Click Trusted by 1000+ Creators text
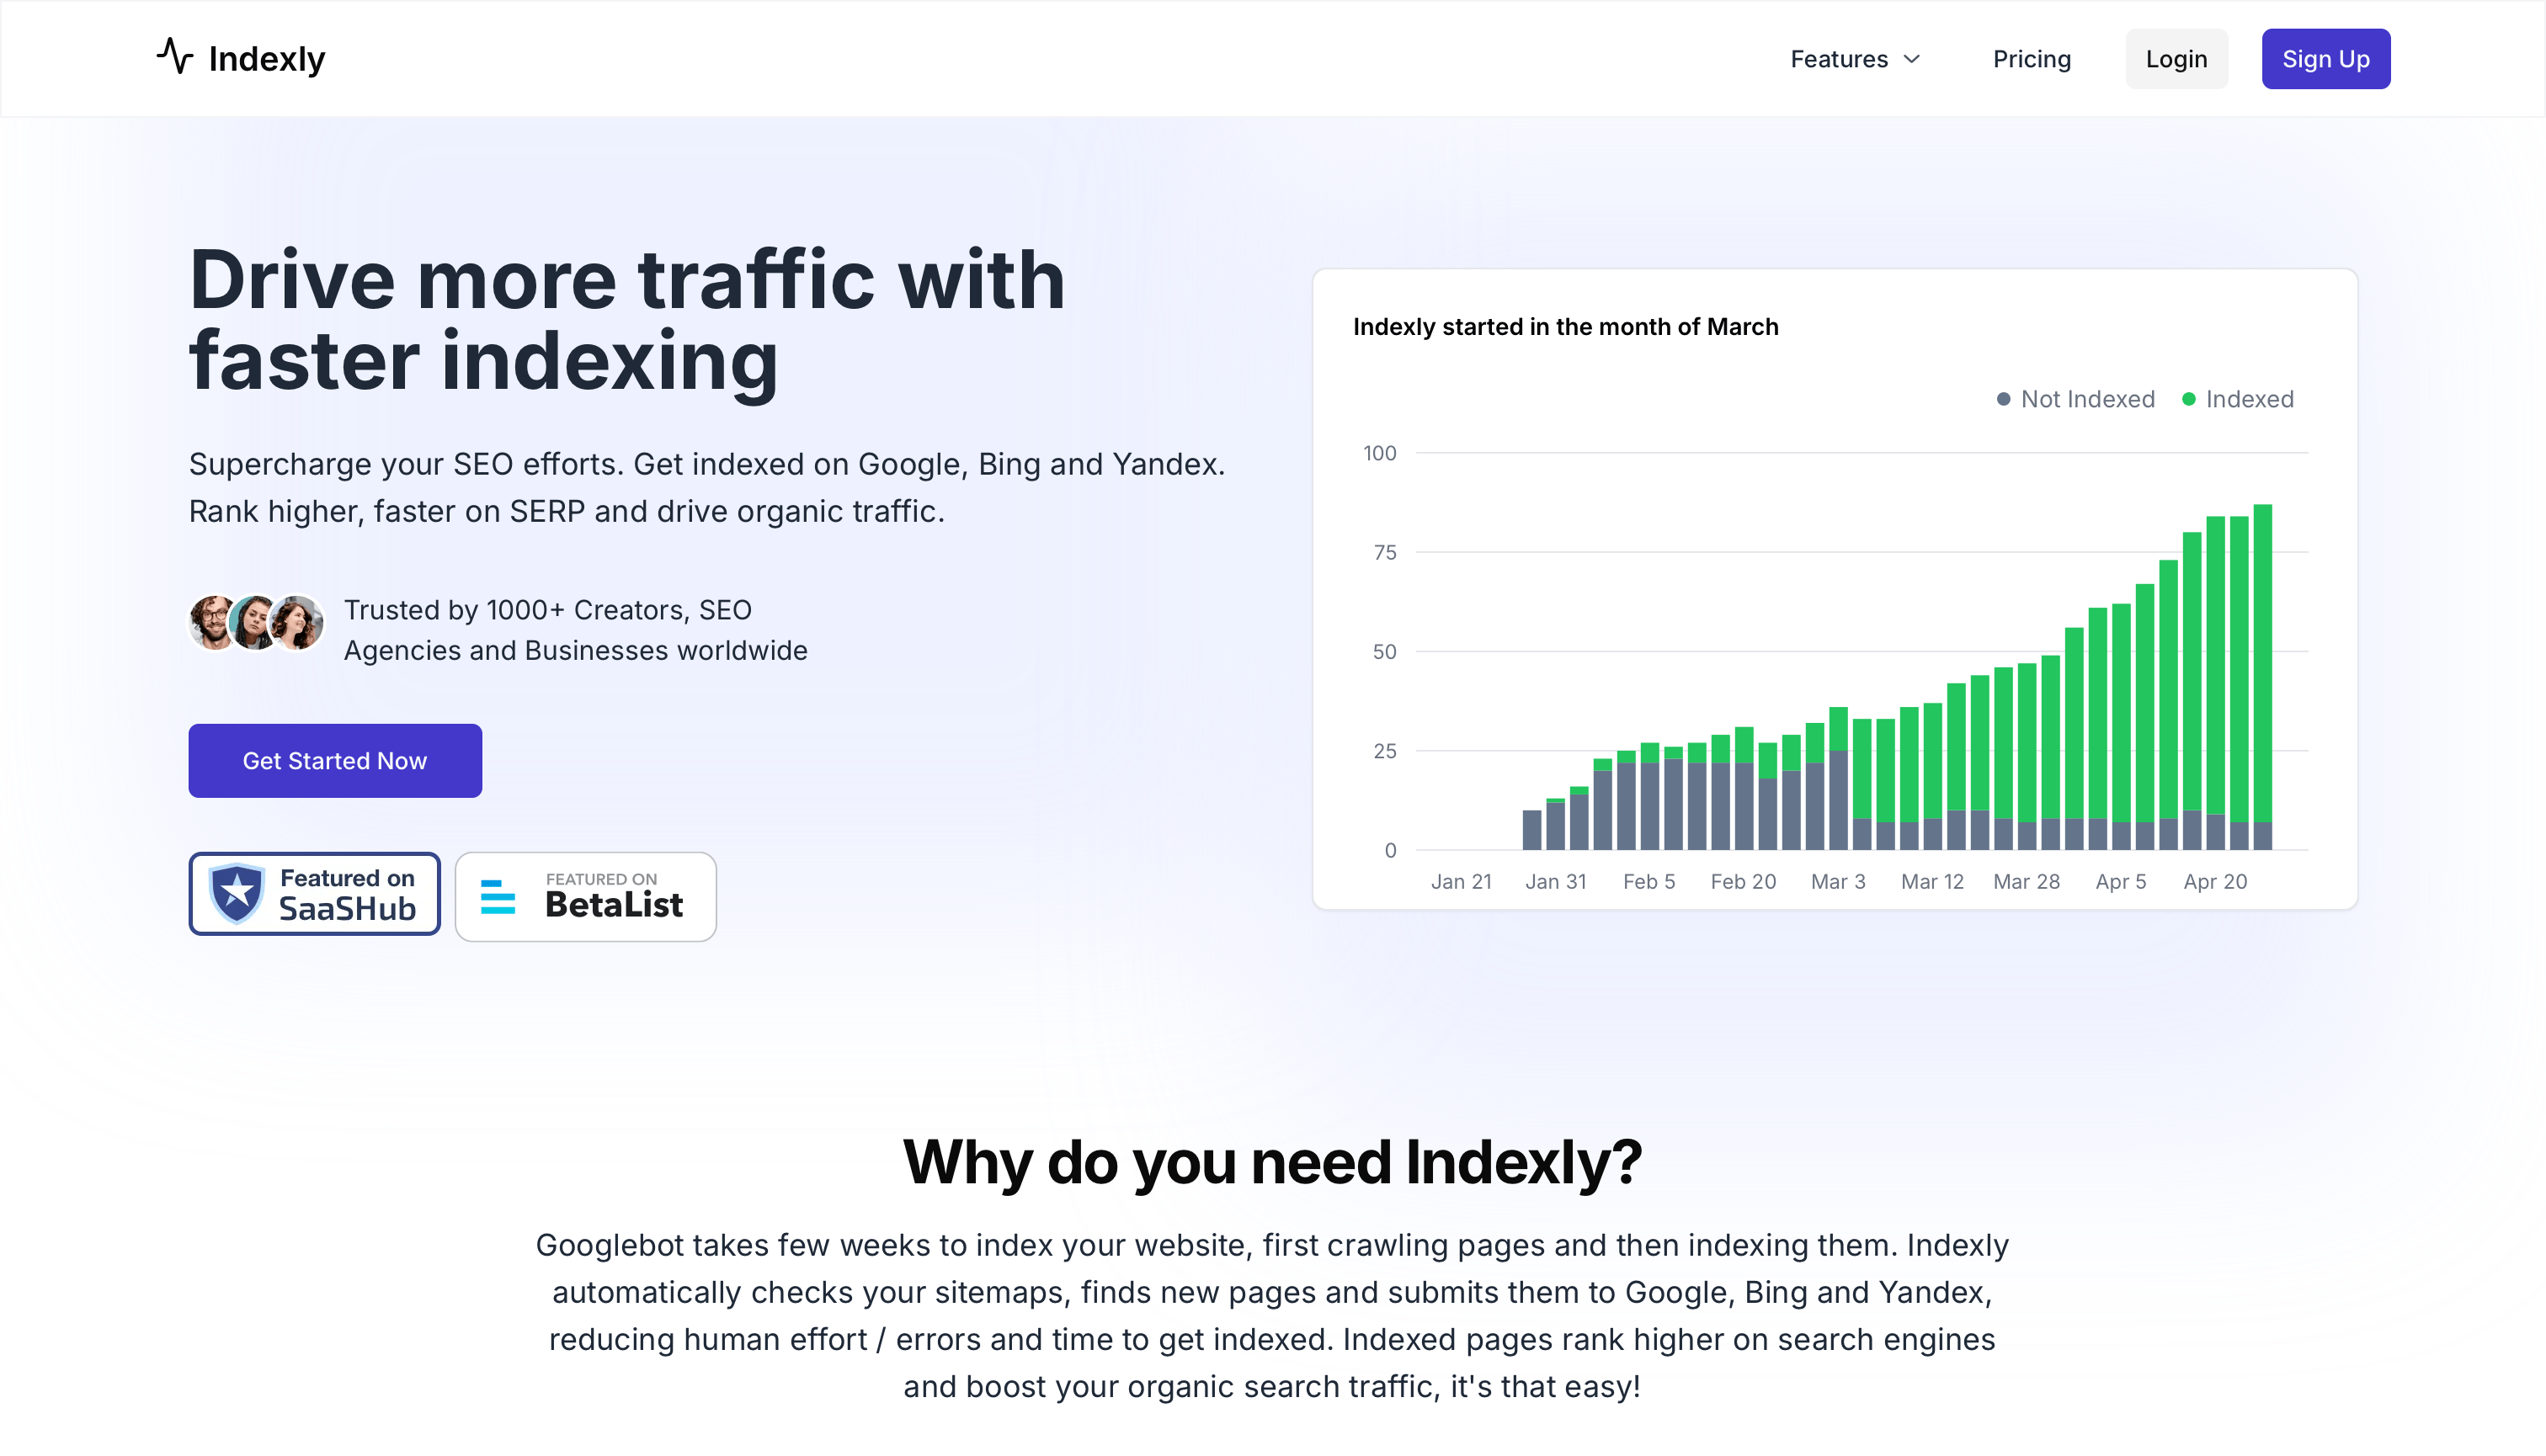 click(575, 630)
